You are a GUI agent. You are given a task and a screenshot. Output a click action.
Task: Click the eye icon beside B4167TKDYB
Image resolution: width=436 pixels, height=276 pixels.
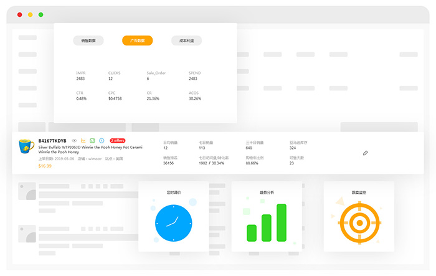(74, 141)
